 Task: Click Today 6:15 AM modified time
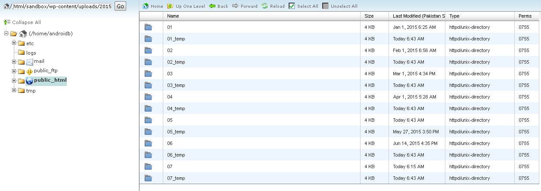point(408,166)
